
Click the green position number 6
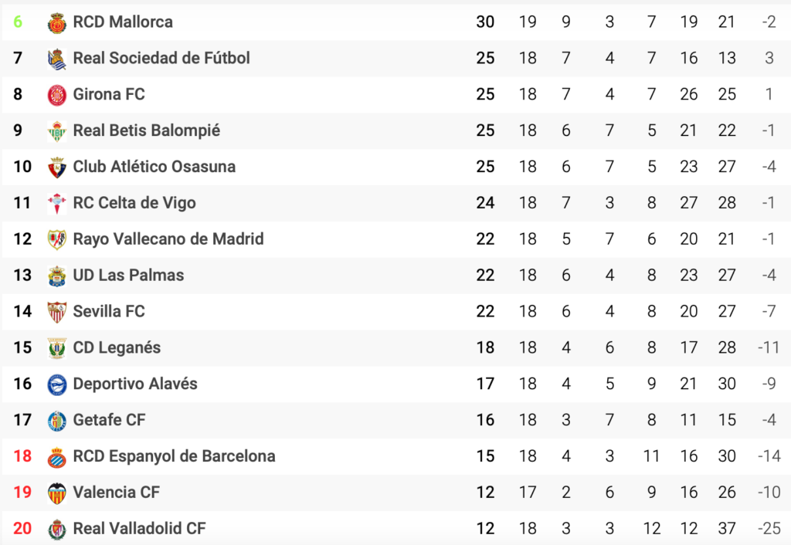[18, 22]
